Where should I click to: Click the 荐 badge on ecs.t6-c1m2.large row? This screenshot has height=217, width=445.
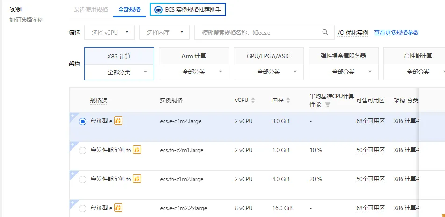pos(136,179)
